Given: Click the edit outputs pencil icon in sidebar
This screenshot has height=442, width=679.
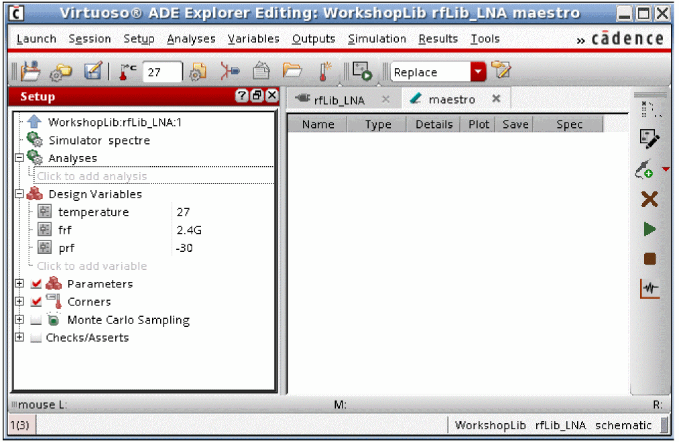Looking at the screenshot, I should point(649,139).
